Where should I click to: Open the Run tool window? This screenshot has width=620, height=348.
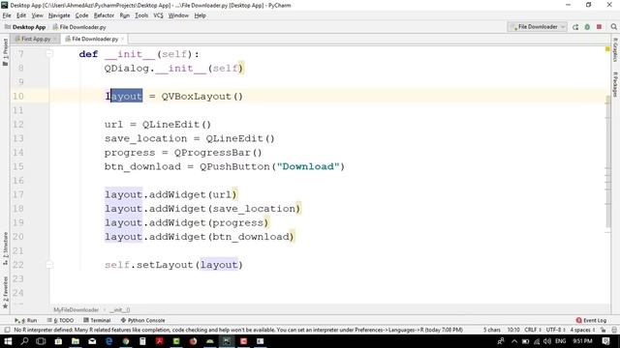click(x=26, y=320)
